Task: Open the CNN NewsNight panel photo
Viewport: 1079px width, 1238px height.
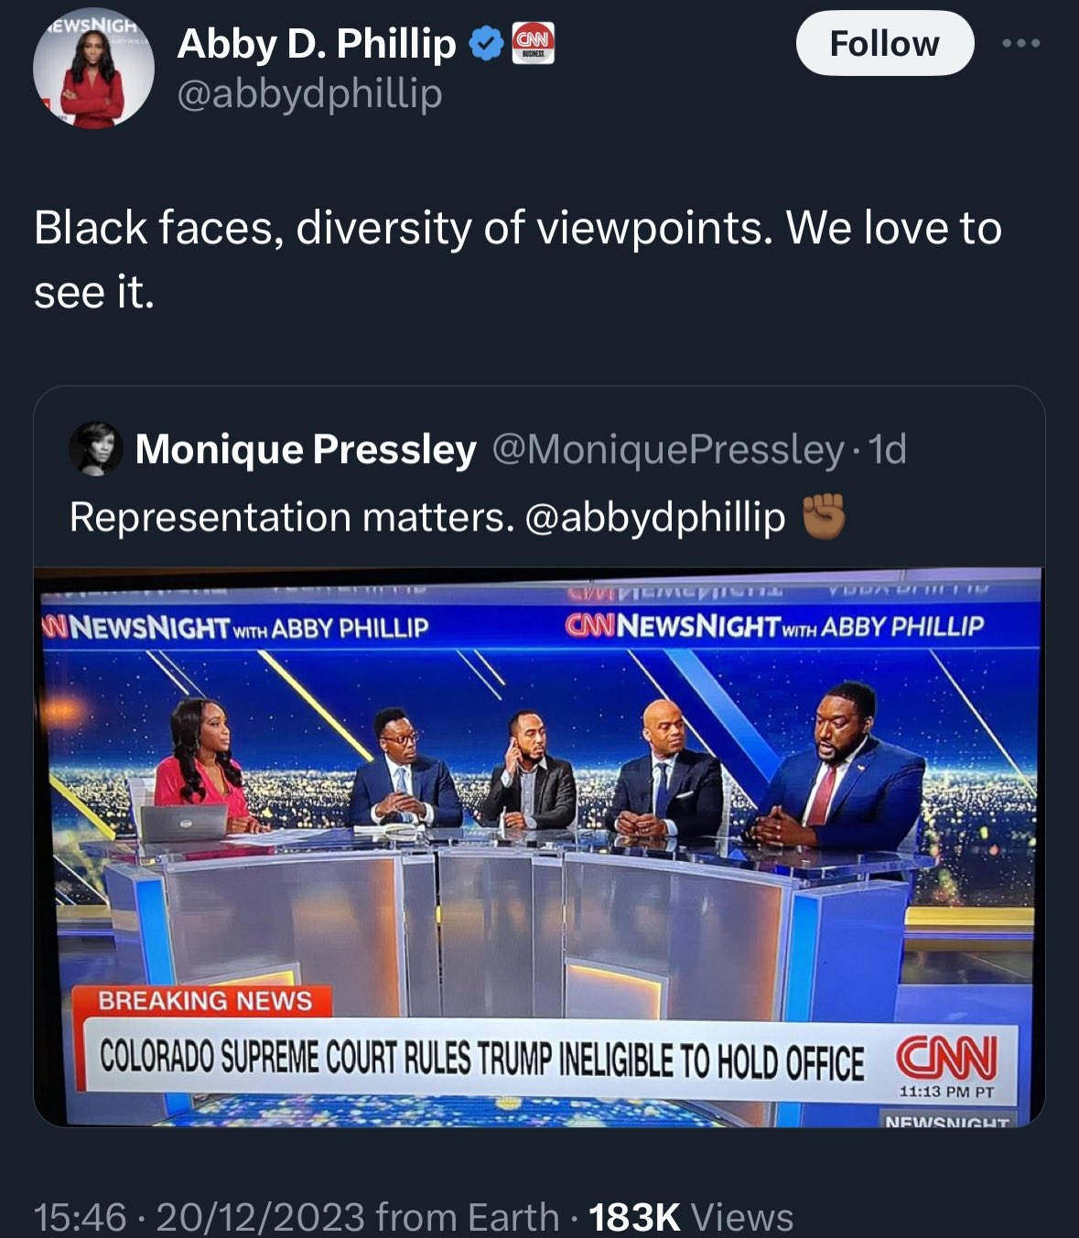Action: pyautogui.click(x=539, y=847)
